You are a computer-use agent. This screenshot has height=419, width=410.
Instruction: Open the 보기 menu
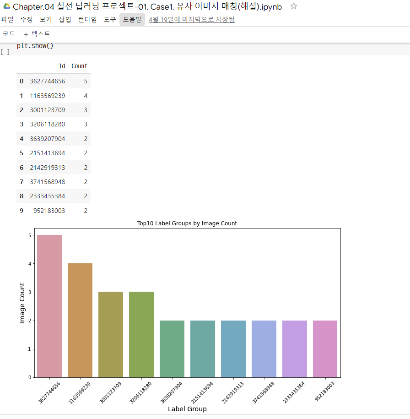(x=46, y=20)
